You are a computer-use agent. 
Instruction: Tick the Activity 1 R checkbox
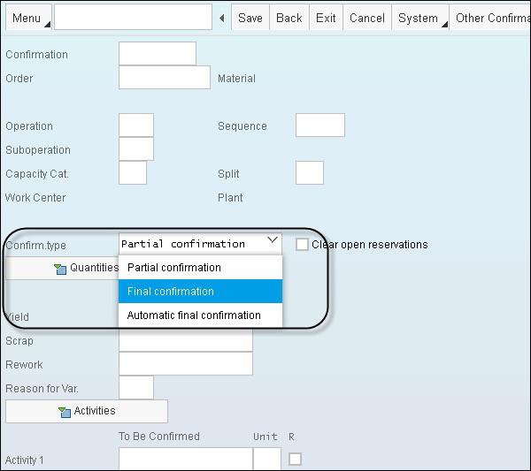tap(295, 460)
